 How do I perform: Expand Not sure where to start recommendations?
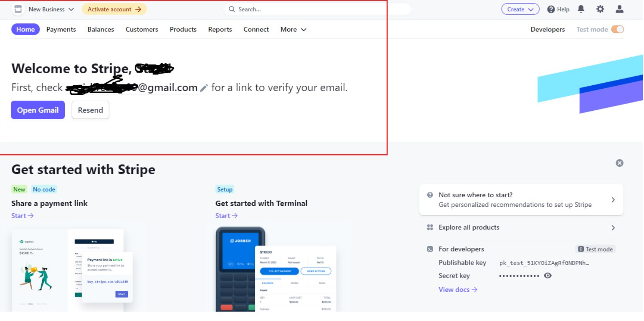tap(613, 199)
